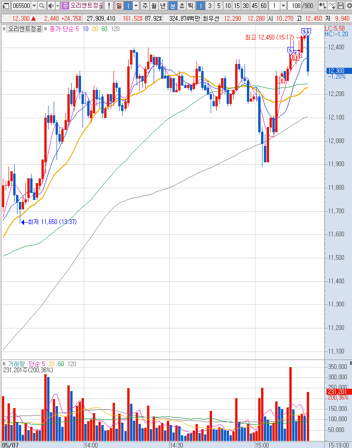352x448 pixels.
Task: Click the exclamation mark info icon
Action: (108, 6)
